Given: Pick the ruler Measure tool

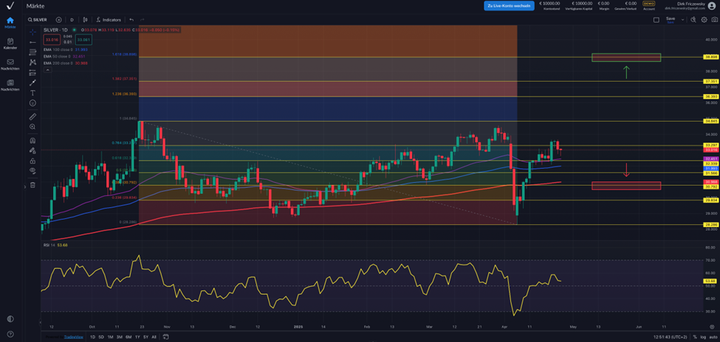Looking at the screenshot, I should click(x=32, y=116).
